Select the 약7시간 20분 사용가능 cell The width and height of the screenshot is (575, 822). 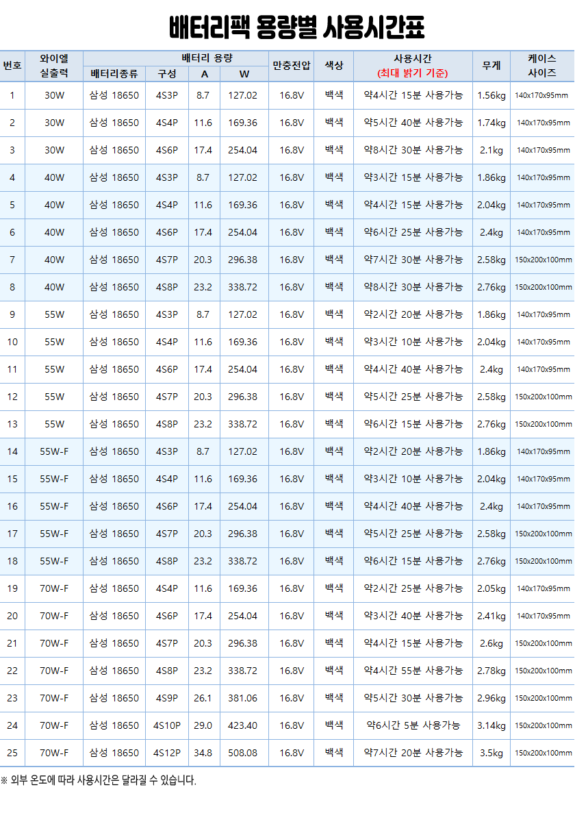pyautogui.click(x=413, y=753)
